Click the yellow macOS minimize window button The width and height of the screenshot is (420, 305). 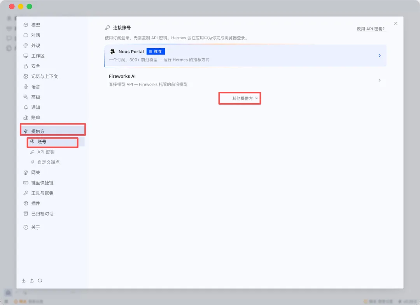click(x=21, y=7)
